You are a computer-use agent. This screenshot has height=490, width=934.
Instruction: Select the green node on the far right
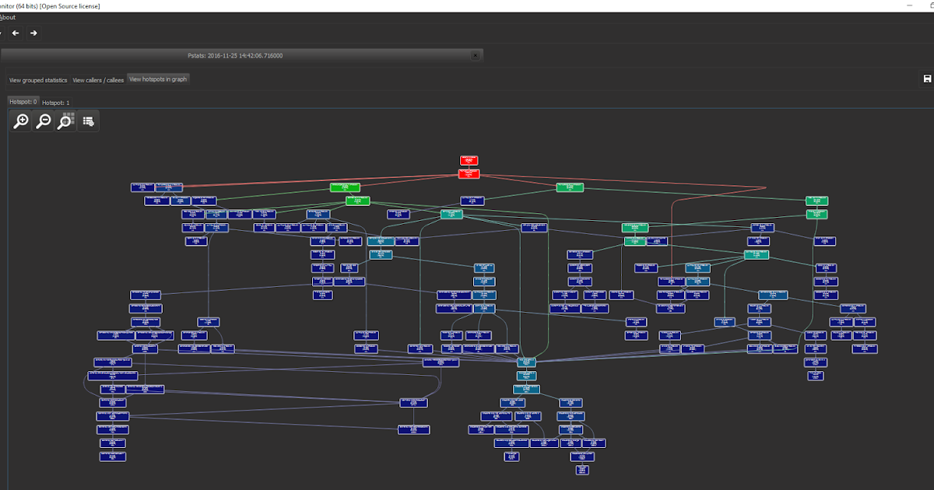[816, 200]
